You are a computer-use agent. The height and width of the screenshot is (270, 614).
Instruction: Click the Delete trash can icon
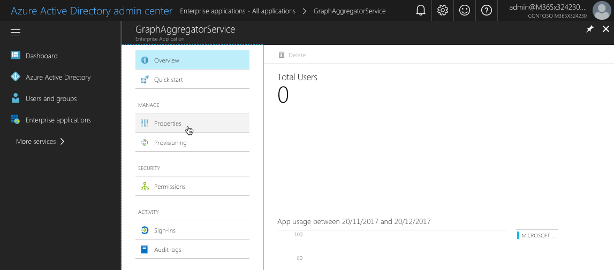coord(281,55)
